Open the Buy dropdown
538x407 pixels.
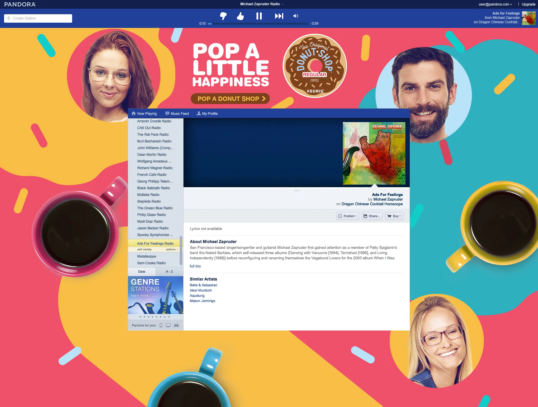click(394, 216)
